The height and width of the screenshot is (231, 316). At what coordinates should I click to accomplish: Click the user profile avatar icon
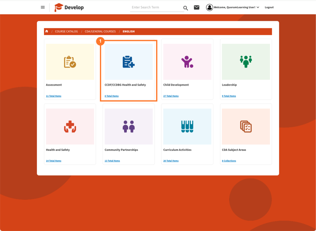(x=209, y=7)
